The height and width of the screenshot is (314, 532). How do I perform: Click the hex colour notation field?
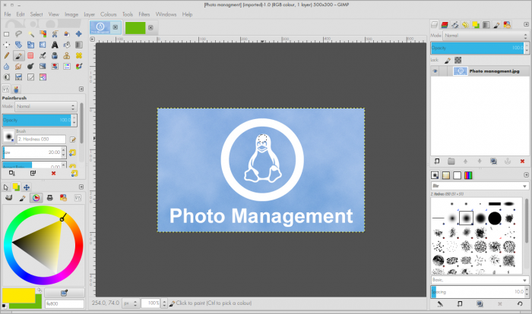click(x=65, y=304)
